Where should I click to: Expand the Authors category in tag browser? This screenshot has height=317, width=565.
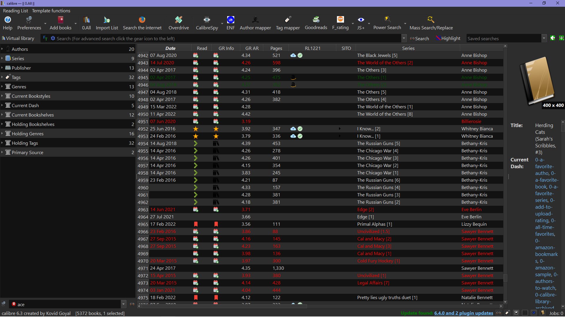(2, 49)
